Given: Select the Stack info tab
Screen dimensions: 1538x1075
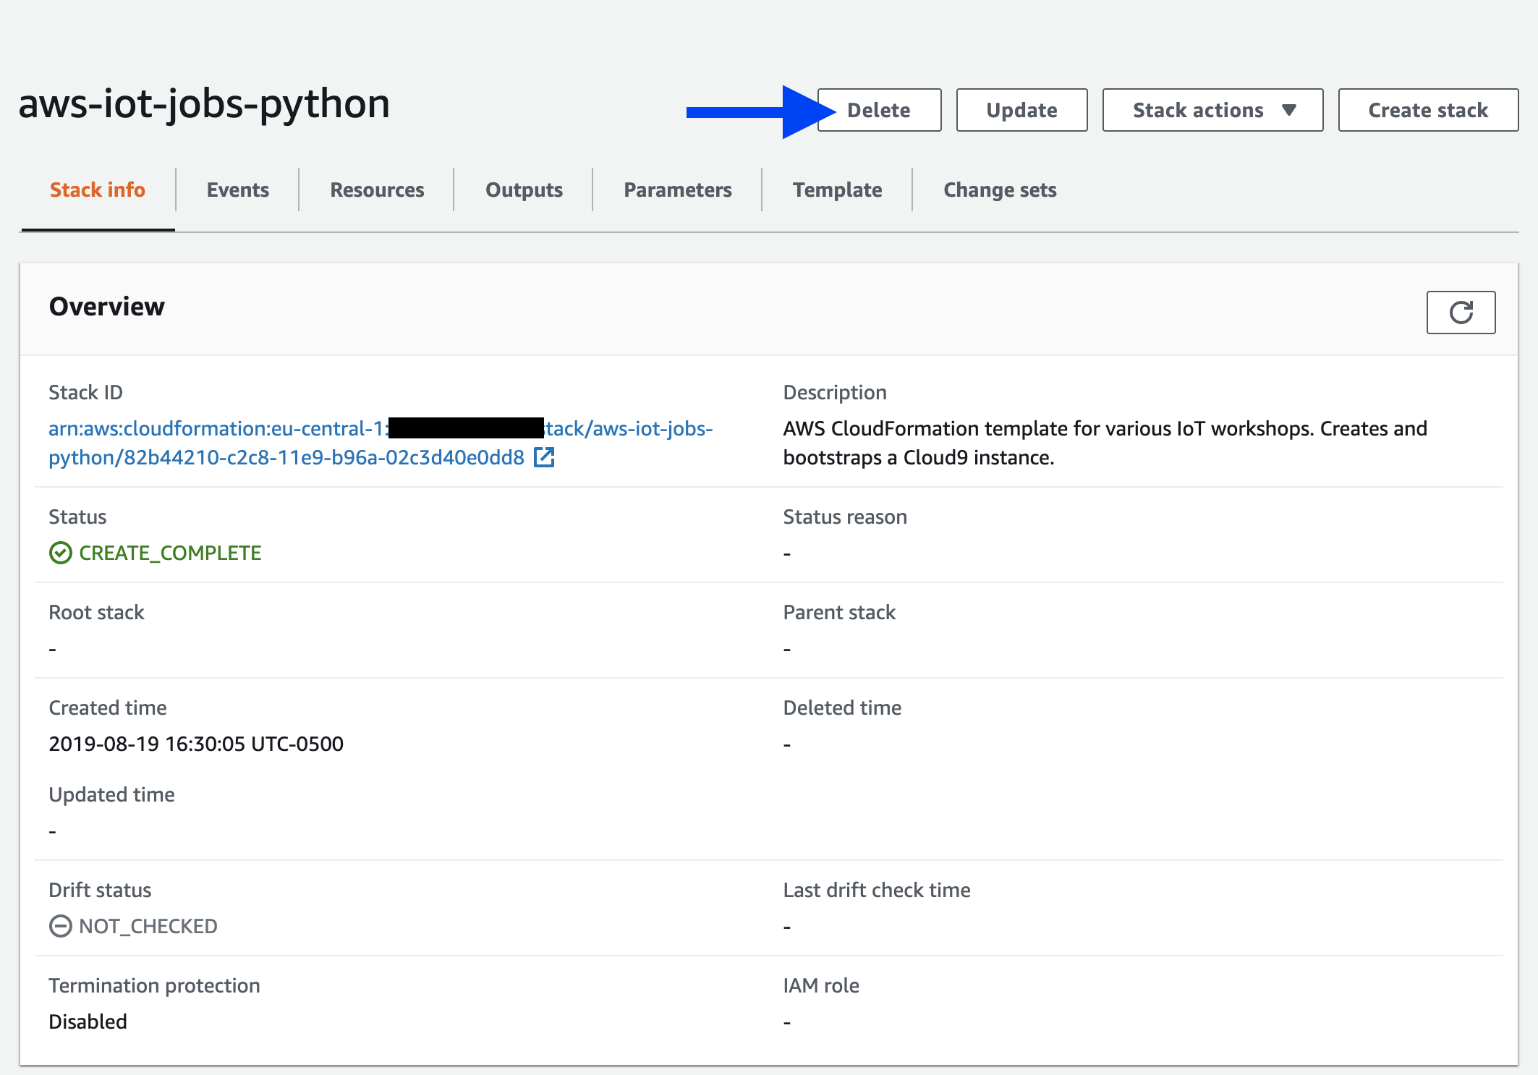Looking at the screenshot, I should coord(98,190).
